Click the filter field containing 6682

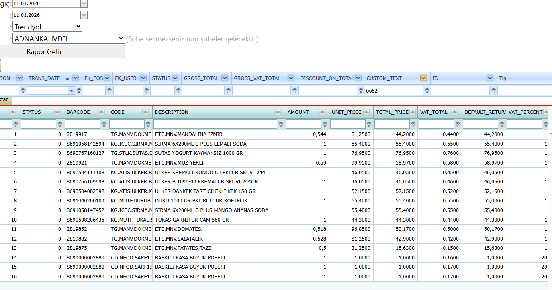click(x=394, y=91)
